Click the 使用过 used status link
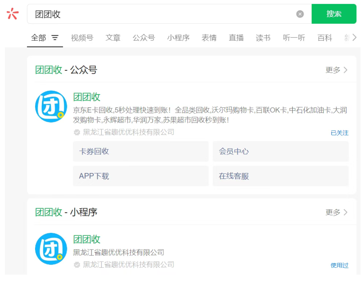363x282 pixels. coord(340,265)
